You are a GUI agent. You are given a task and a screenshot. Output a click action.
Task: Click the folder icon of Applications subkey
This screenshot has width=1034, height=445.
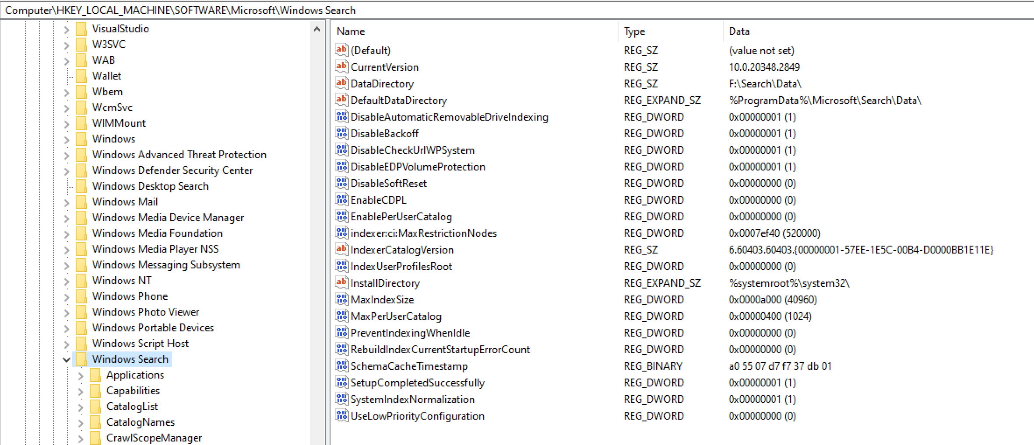[95, 375]
